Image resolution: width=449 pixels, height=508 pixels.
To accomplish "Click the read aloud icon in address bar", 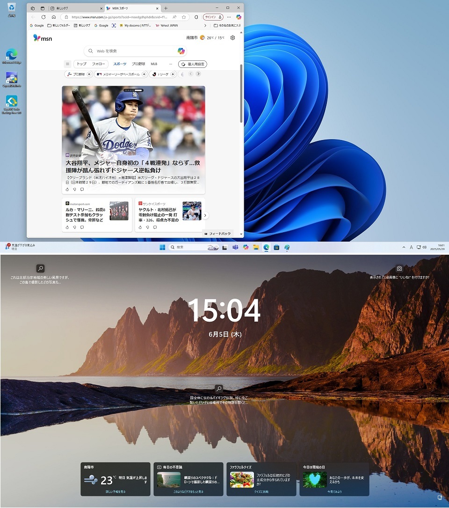I will point(174,17).
